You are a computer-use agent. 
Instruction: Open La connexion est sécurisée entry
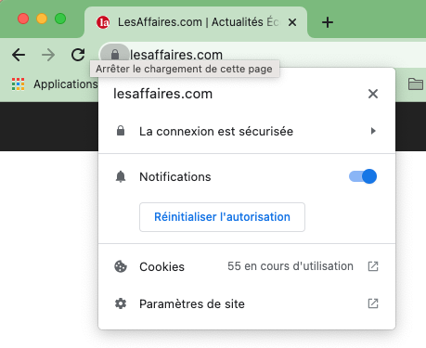pyautogui.click(x=247, y=131)
